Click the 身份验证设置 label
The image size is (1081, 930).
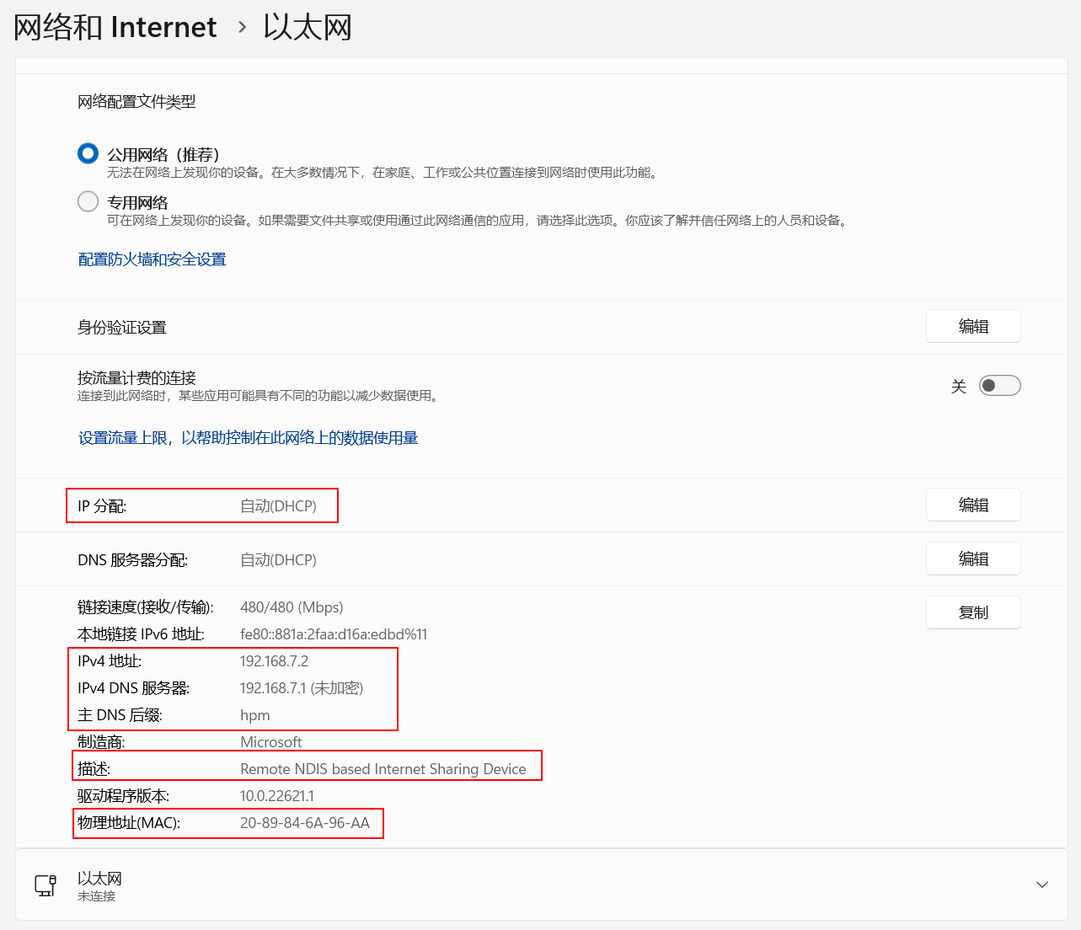coord(122,328)
